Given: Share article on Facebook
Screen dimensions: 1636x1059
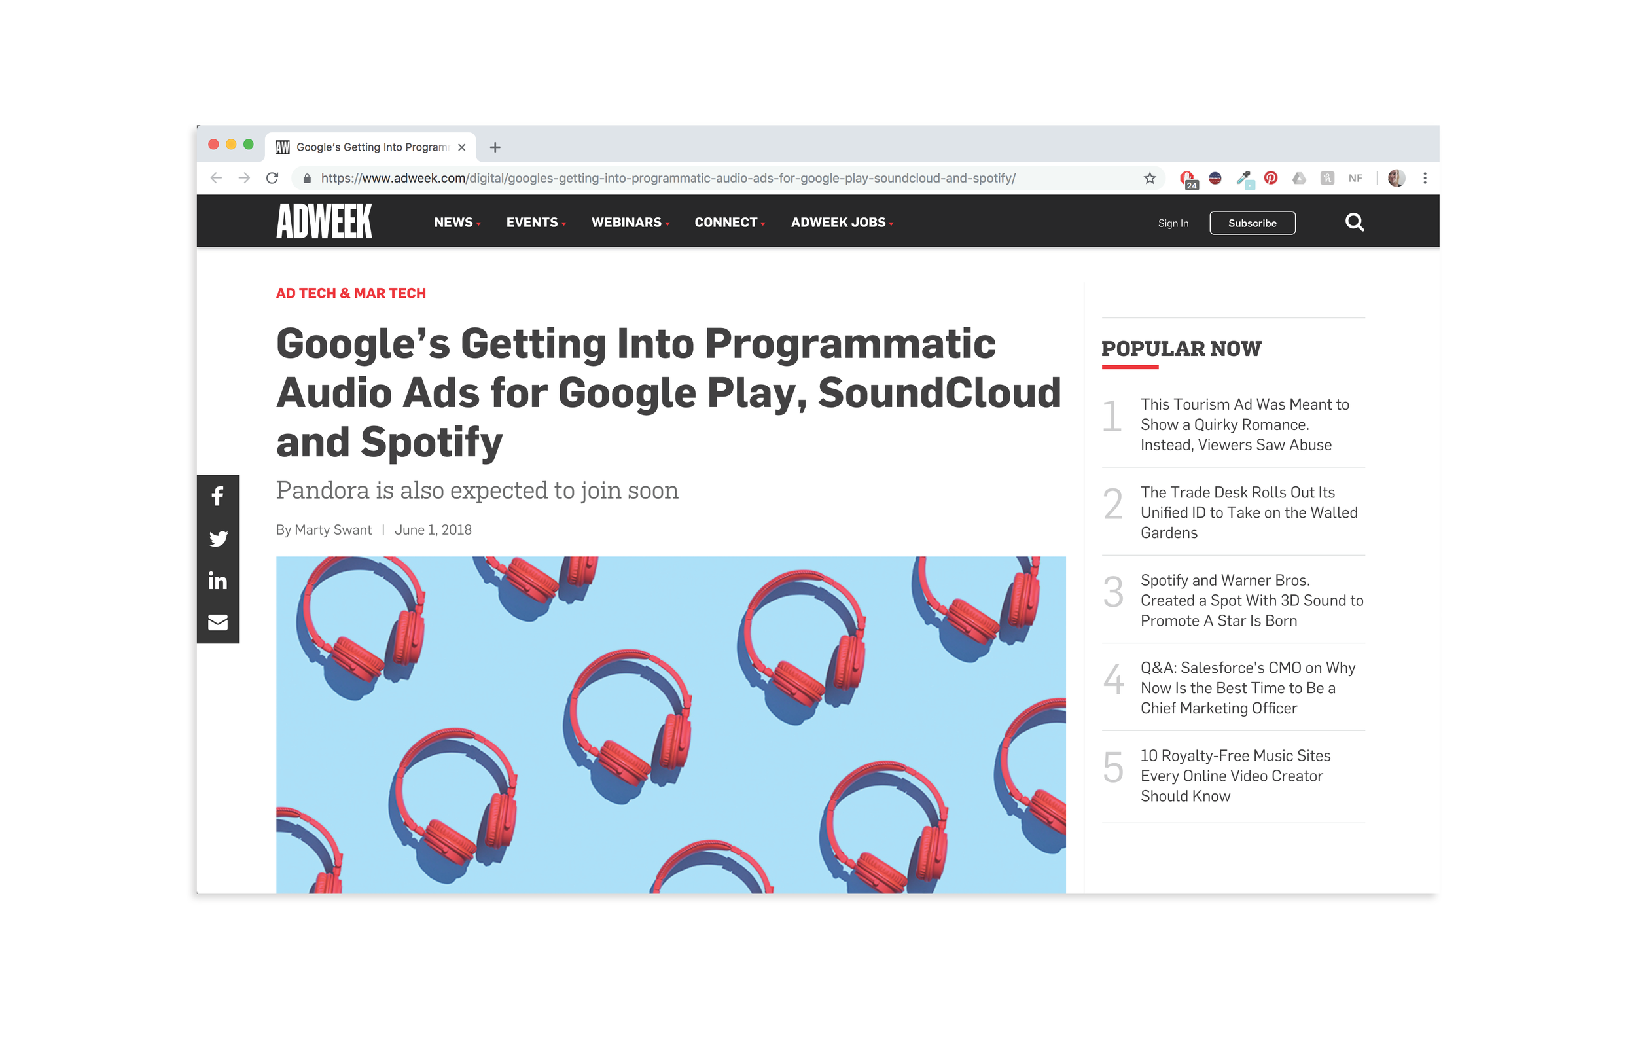Looking at the screenshot, I should click(218, 496).
